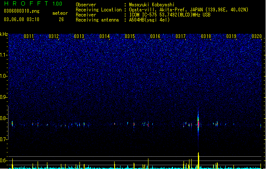Click the HROFFT program title

click(26, 3)
